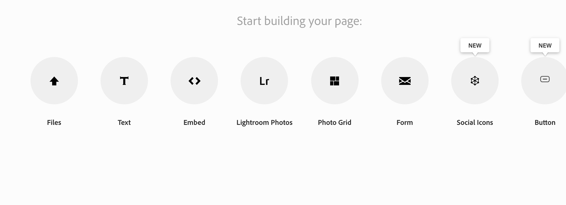
Task: Click the Social Icons label
Action: click(475, 122)
